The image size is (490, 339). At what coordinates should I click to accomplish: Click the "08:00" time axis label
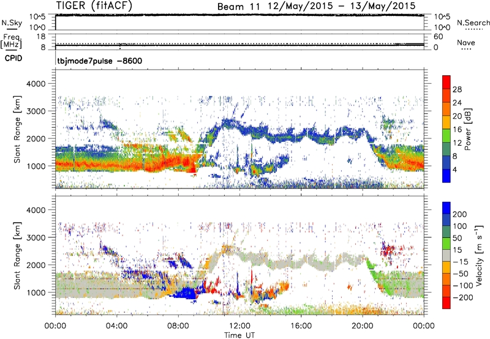tap(178, 326)
